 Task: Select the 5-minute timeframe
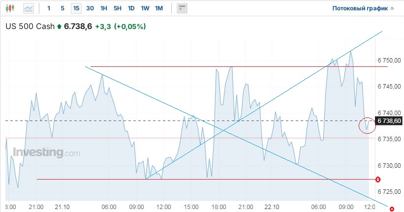point(62,8)
